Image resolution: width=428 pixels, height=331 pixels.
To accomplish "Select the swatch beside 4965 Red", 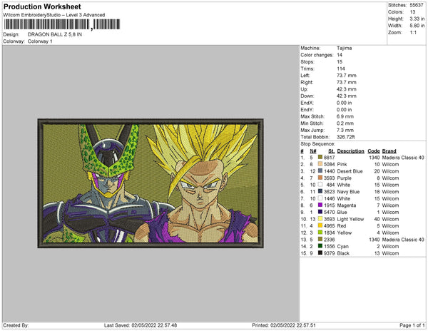I will [320, 225].
